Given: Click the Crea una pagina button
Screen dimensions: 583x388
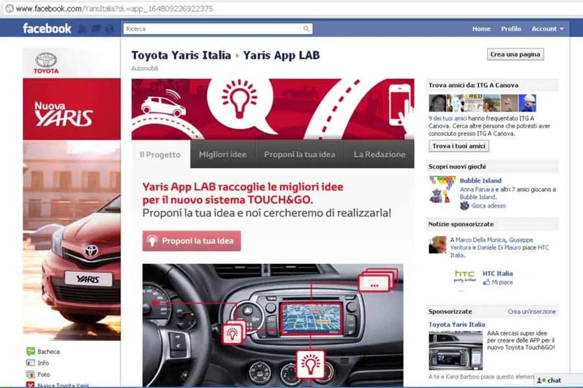Looking at the screenshot, I should [x=515, y=54].
